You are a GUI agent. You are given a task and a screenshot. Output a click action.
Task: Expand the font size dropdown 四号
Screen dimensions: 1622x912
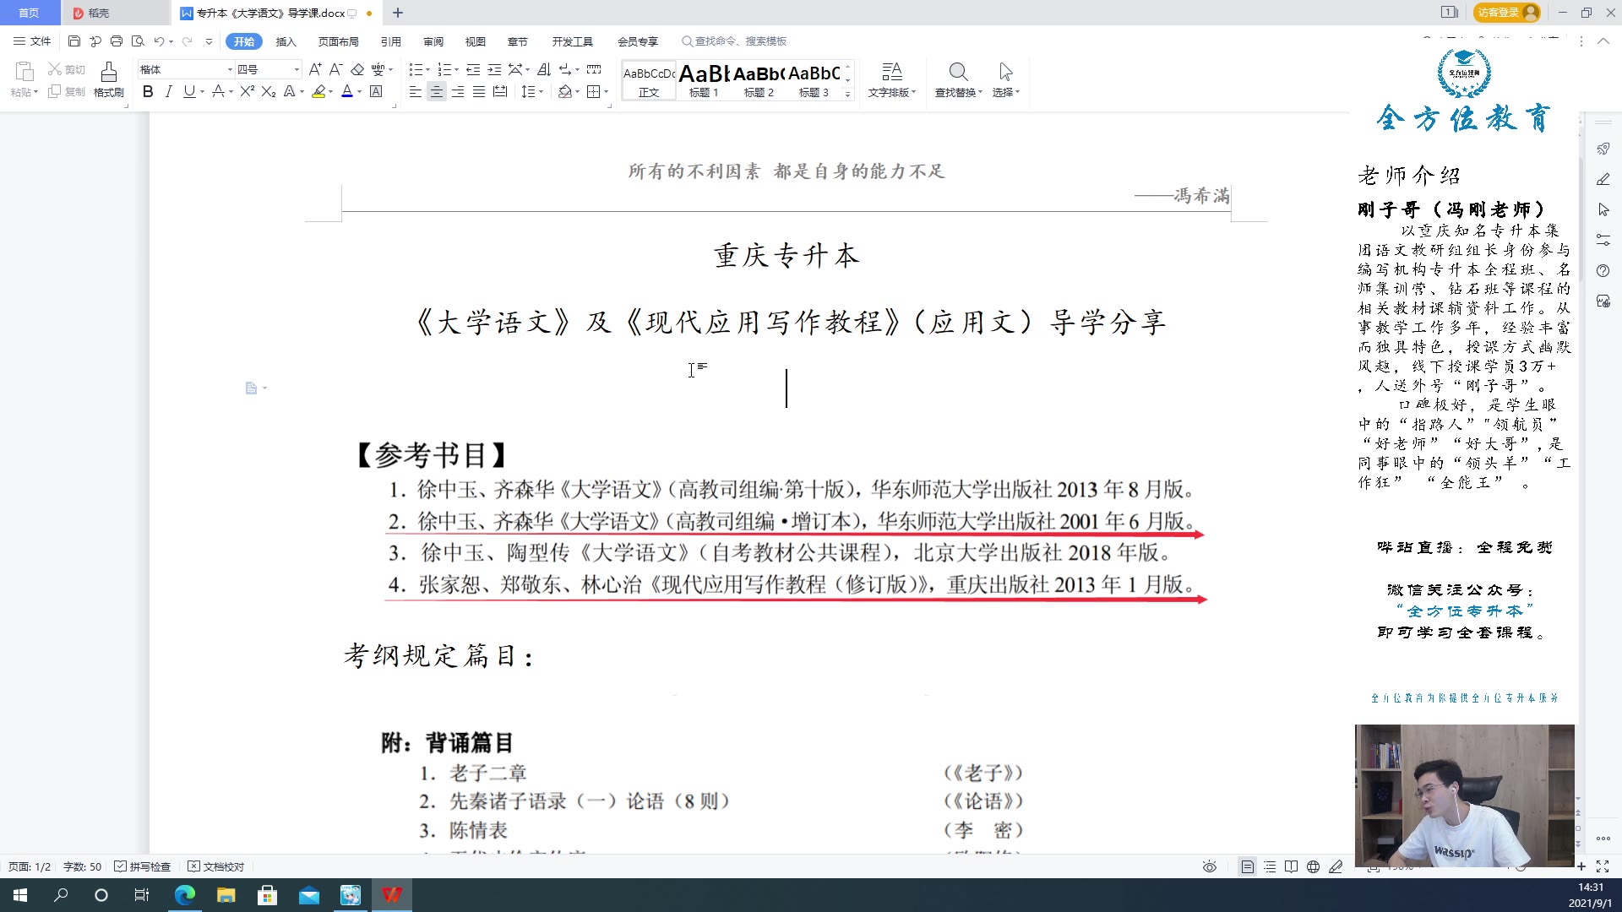[x=295, y=69]
